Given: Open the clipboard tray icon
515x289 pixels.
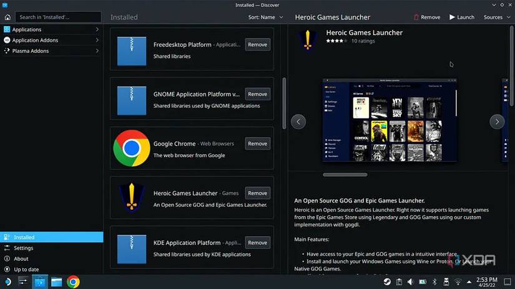Looking at the screenshot, I should (399, 282).
